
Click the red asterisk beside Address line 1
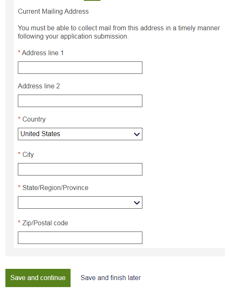[x=19, y=52]
